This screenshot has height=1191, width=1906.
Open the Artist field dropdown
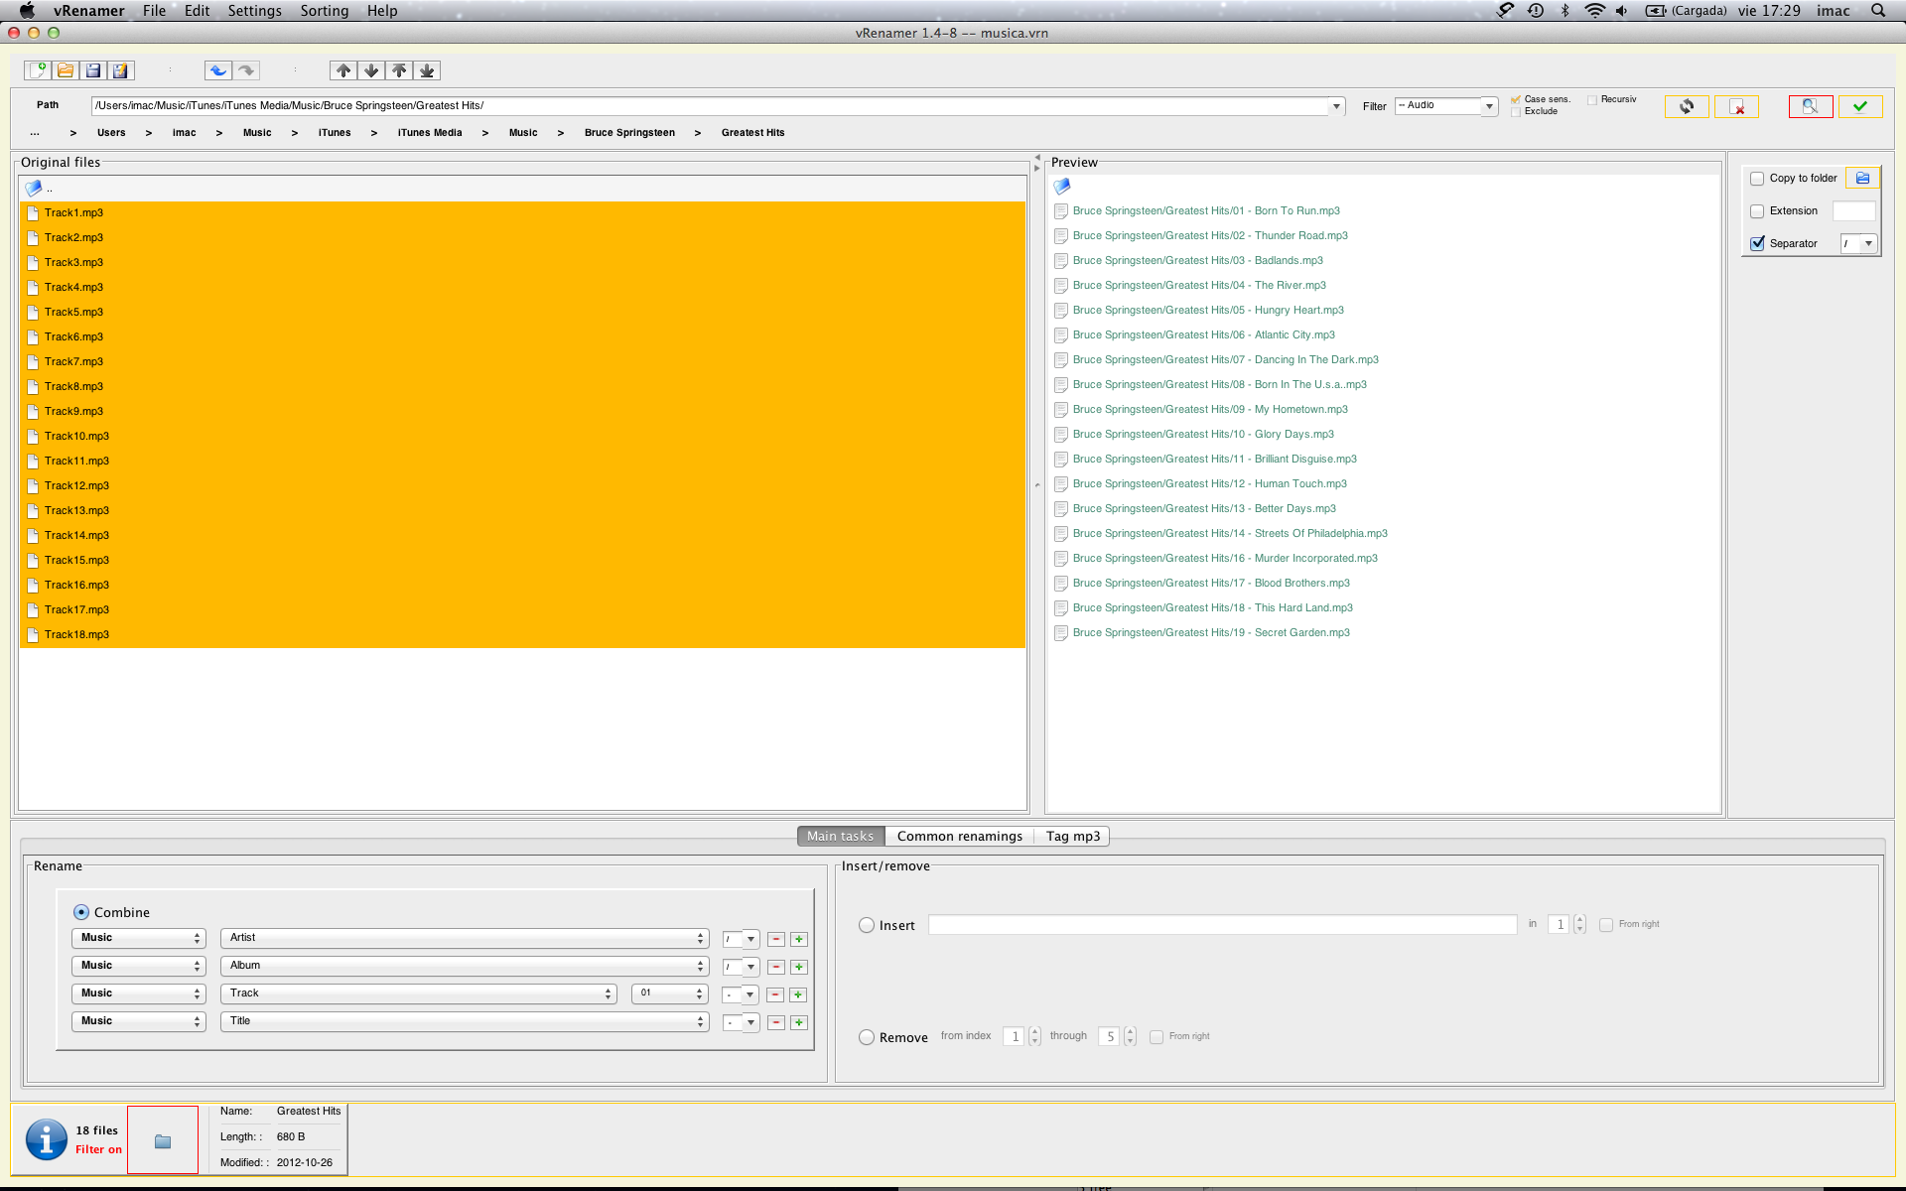pyautogui.click(x=464, y=938)
